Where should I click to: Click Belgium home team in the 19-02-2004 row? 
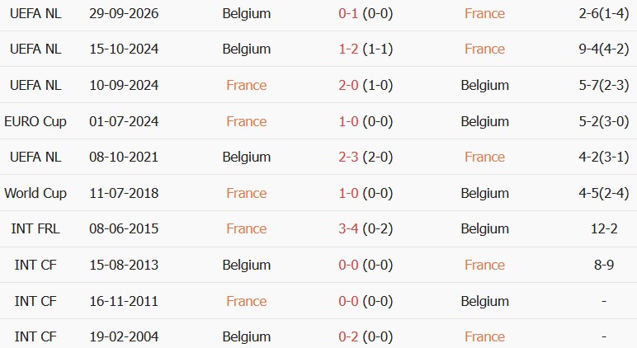point(246,336)
